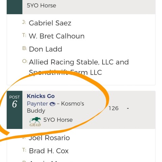Click the O: owner label
162x162 pixels.
tap(25, 61)
